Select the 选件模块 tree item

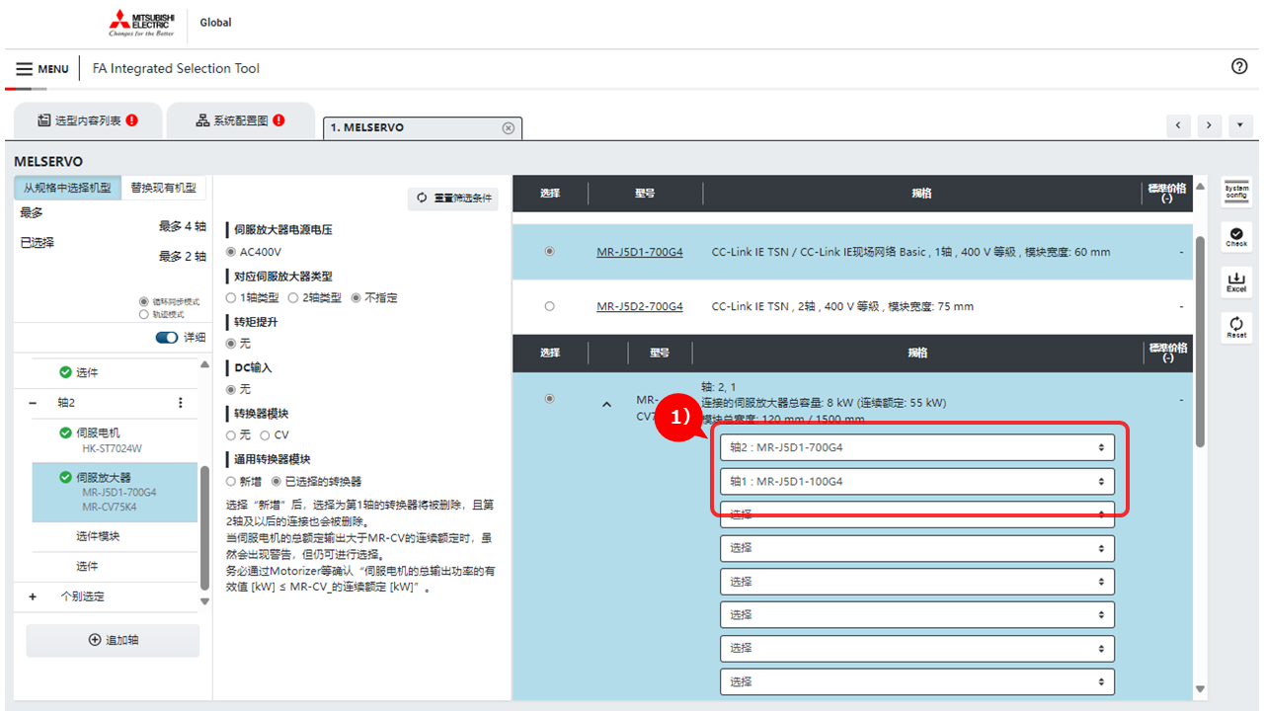click(115, 536)
